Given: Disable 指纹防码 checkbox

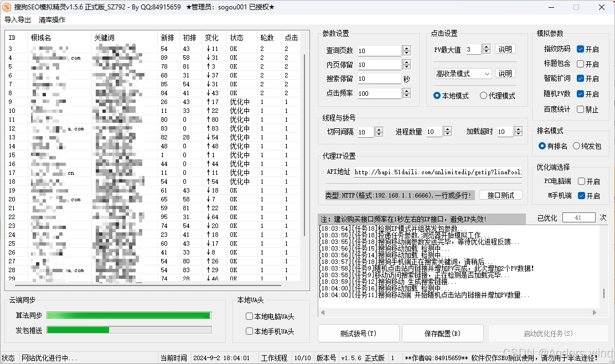Looking at the screenshot, I should pyautogui.click(x=580, y=49).
